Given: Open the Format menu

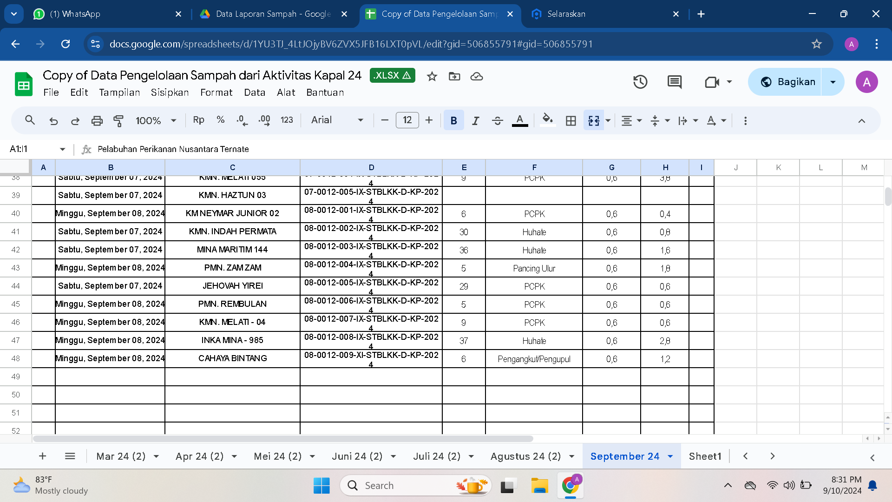Looking at the screenshot, I should click(x=216, y=92).
